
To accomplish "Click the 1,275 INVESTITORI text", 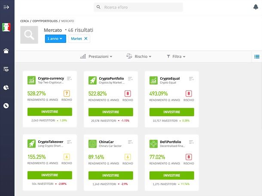I will click(x=165, y=184).
